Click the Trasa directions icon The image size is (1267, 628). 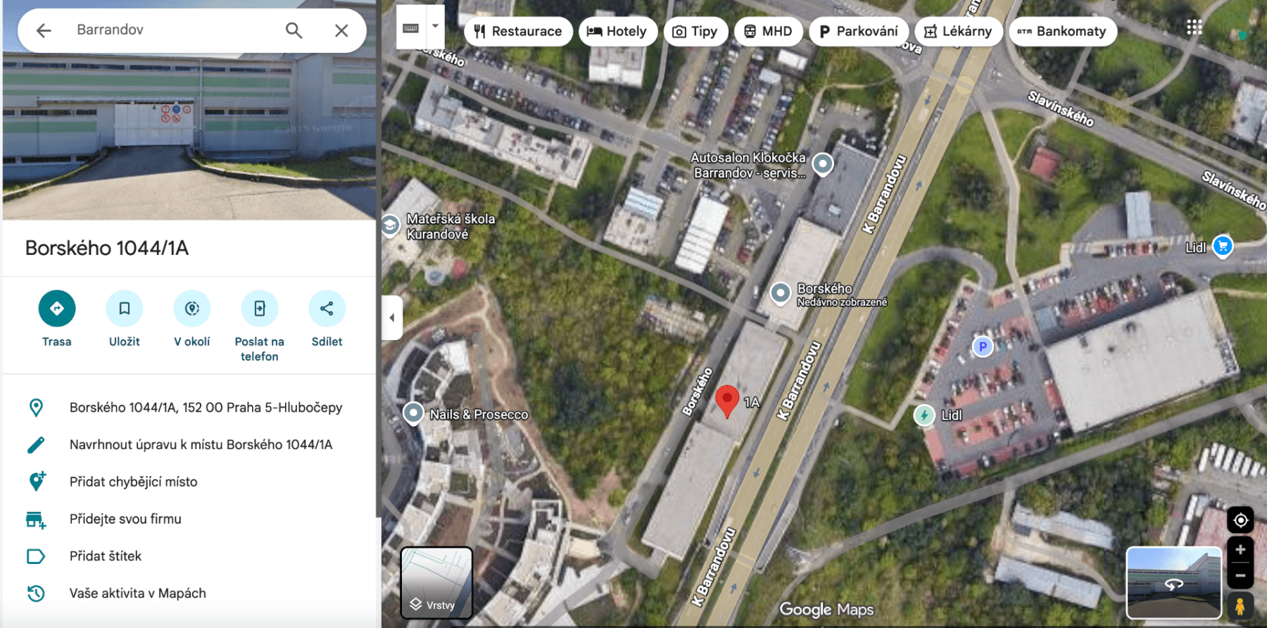[57, 308]
